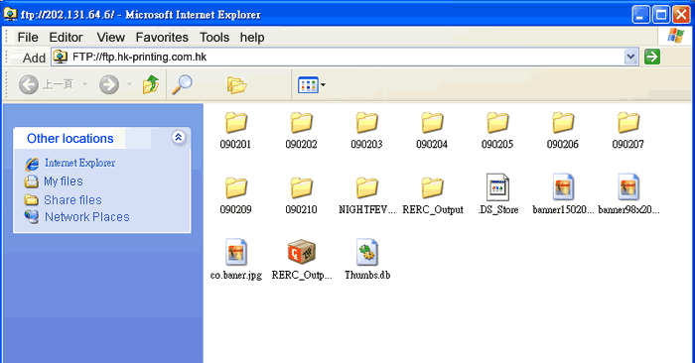The image size is (695, 363).
Task: Select the .DS_Store file
Action: click(497, 194)
